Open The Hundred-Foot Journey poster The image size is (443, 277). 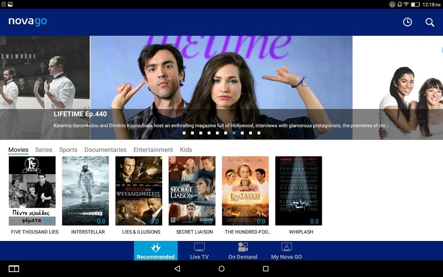[x=245, y=191]
